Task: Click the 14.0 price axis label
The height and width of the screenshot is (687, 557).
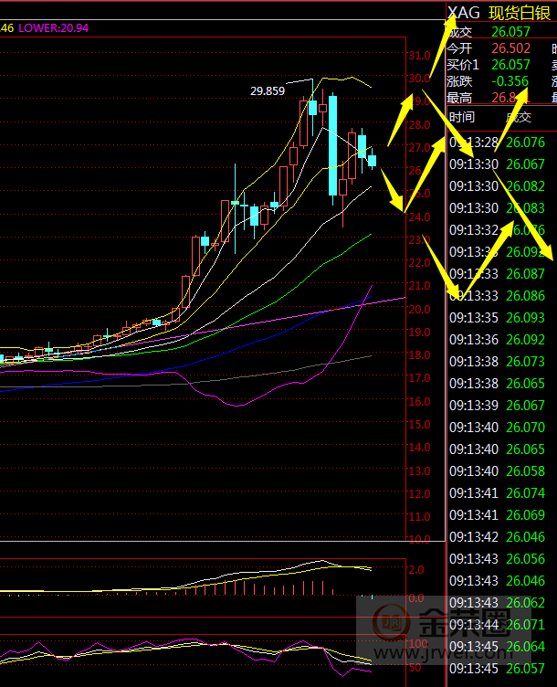Action: coord(419,448)
